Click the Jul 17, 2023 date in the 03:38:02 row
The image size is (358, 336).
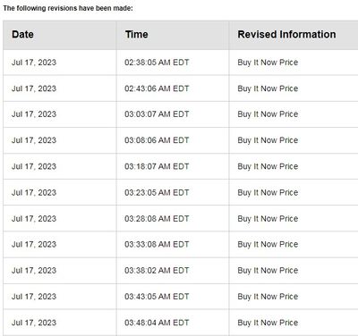coord(34,271)
